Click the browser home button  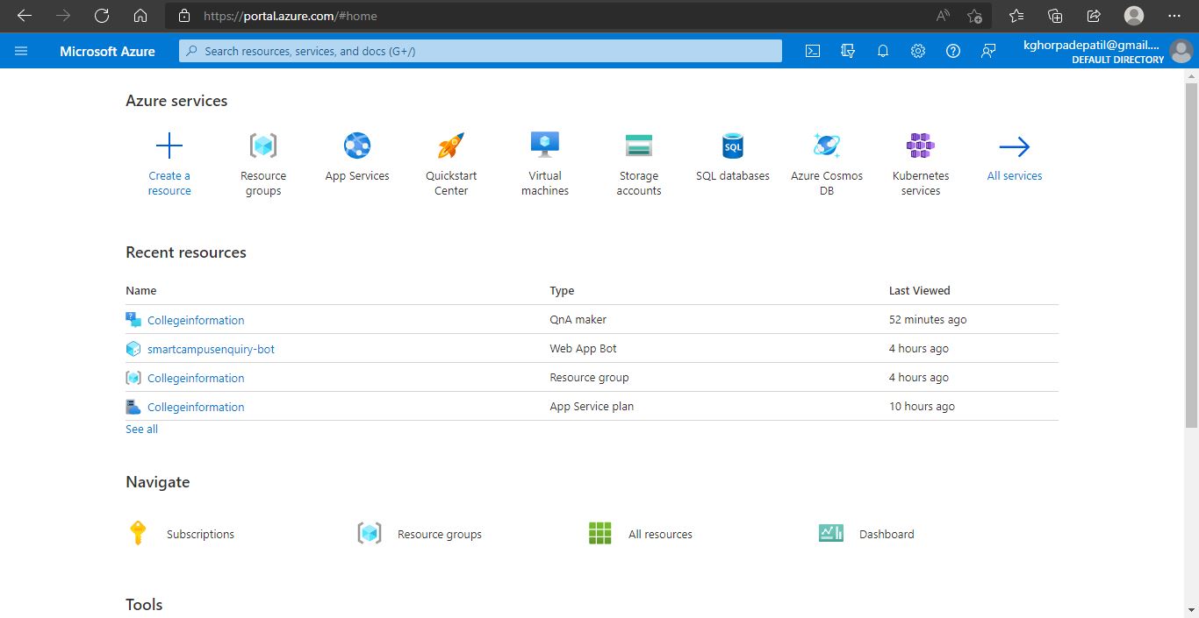140,16
